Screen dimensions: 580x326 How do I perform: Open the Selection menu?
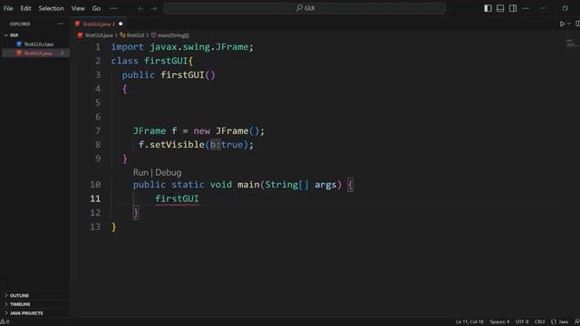pos(51,8)
